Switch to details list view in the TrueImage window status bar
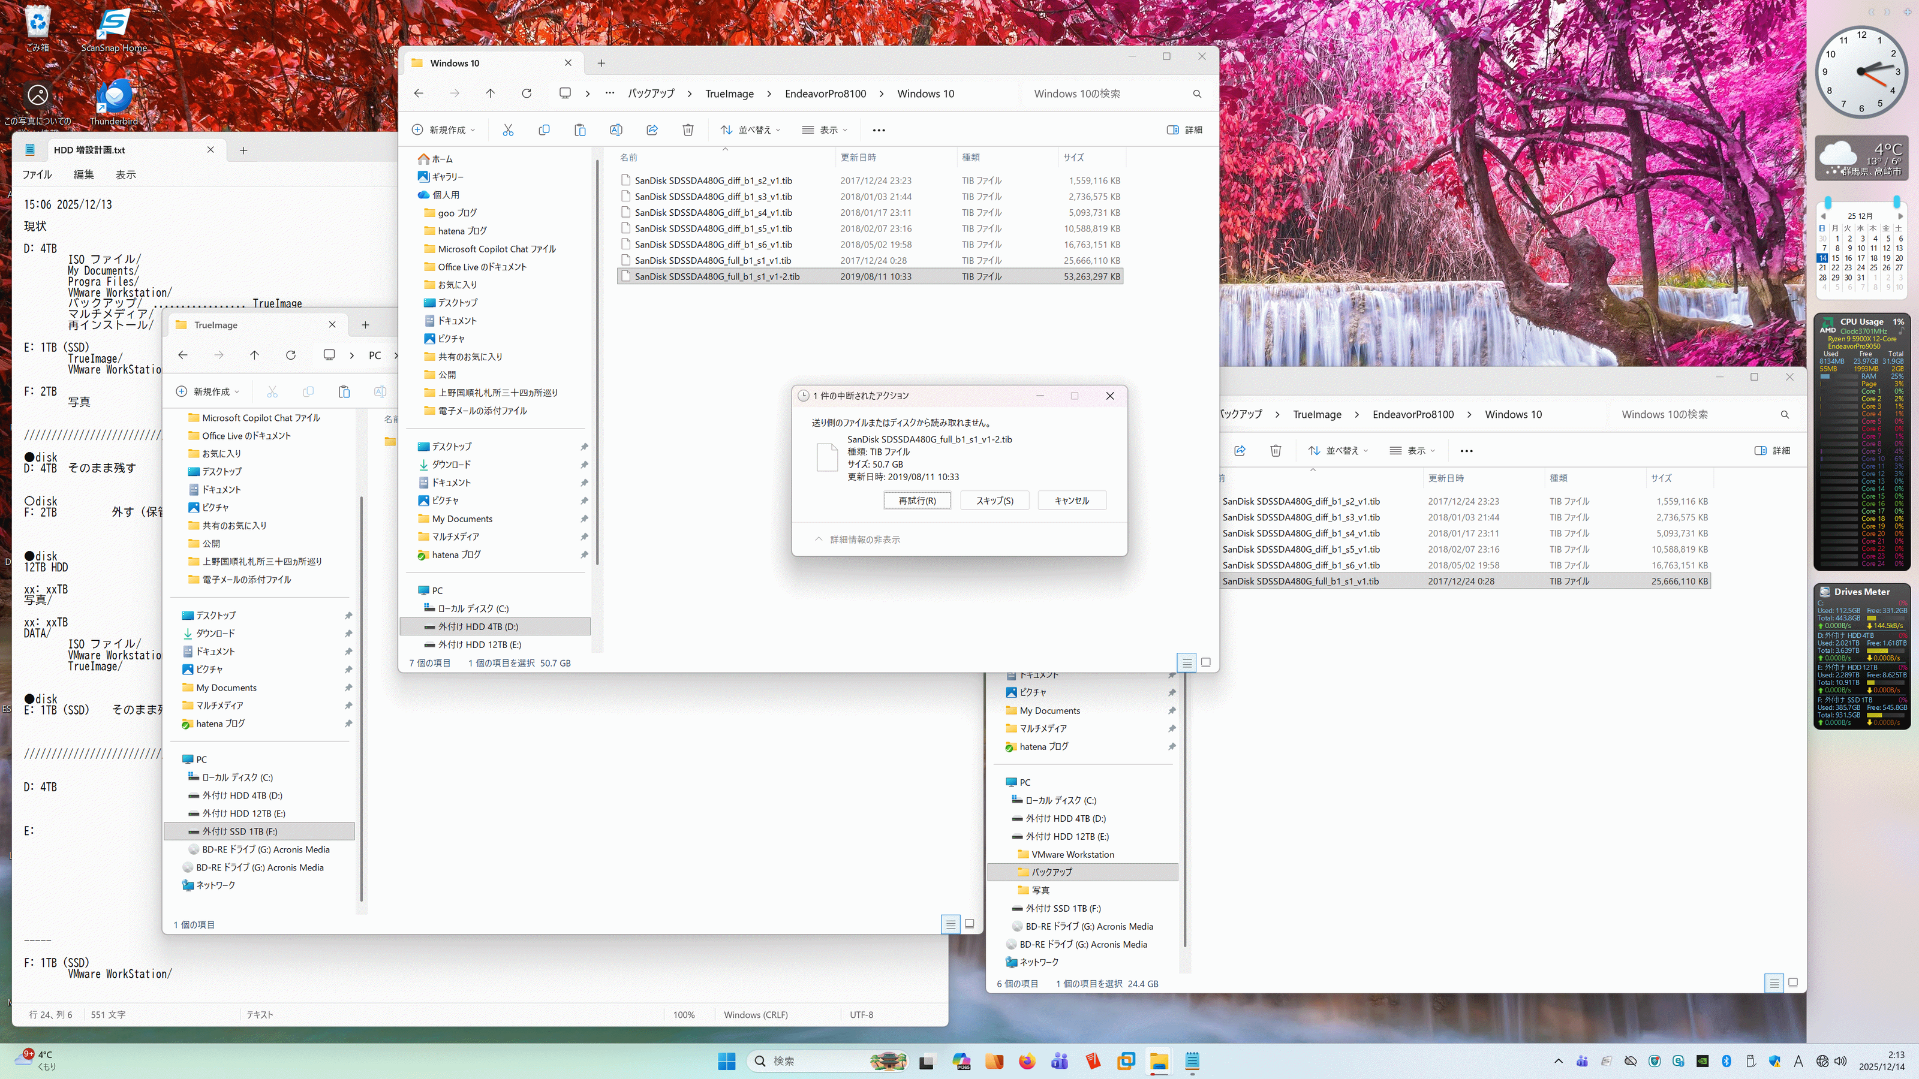The image size is (1919, 1079). (951, 924)
